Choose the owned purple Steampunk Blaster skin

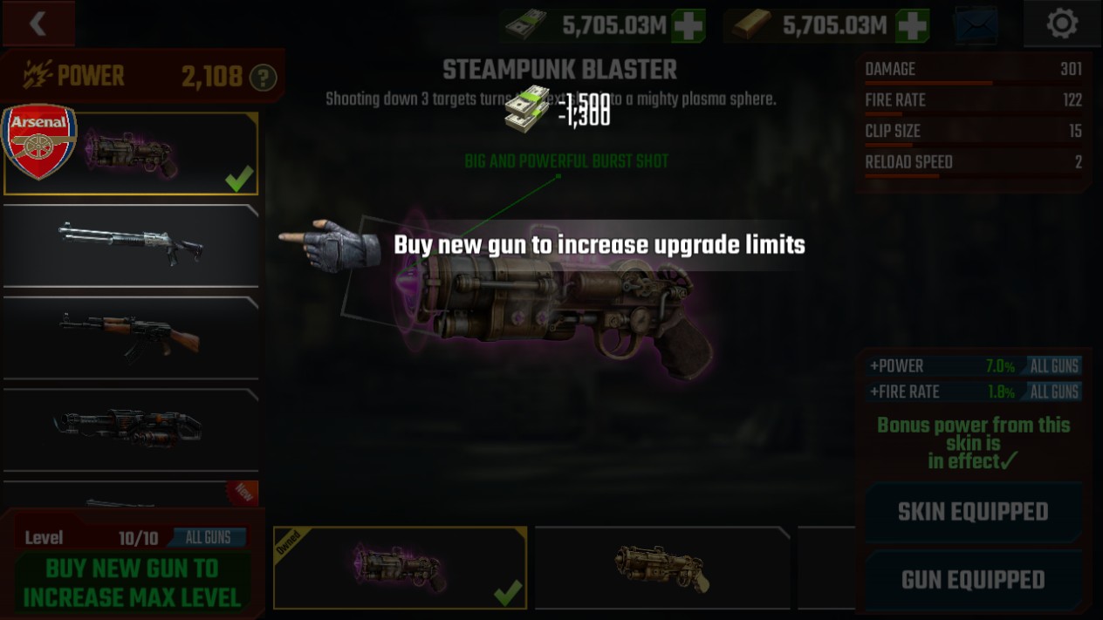click(401, 568)
